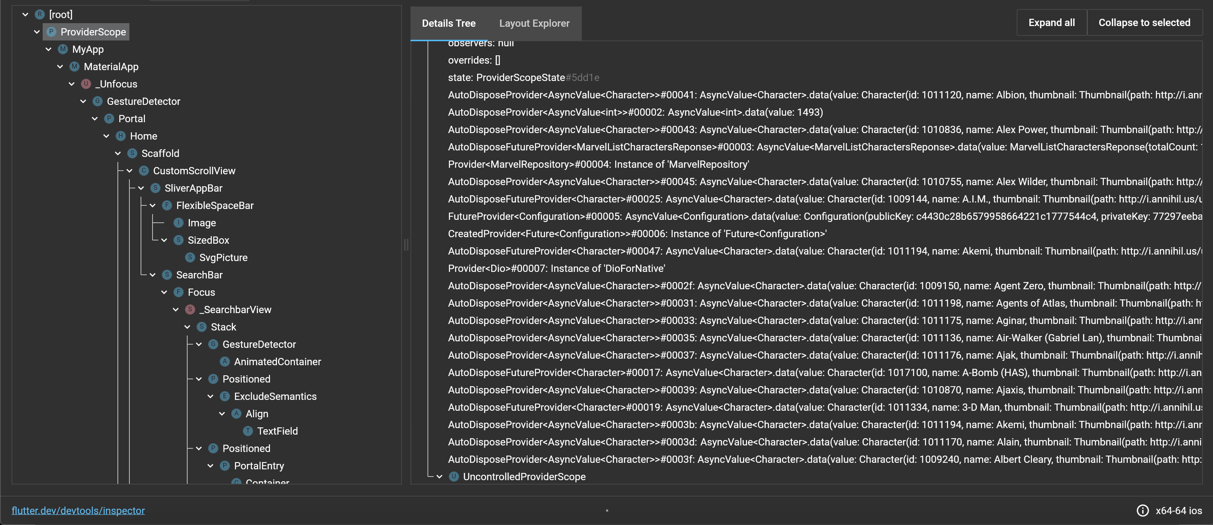Viewport: 1213px width, 525px height.
Task: Click the state: ProviderScopeState row
Action: (524, 78)
